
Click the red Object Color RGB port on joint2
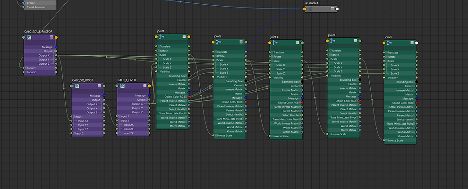246,102
